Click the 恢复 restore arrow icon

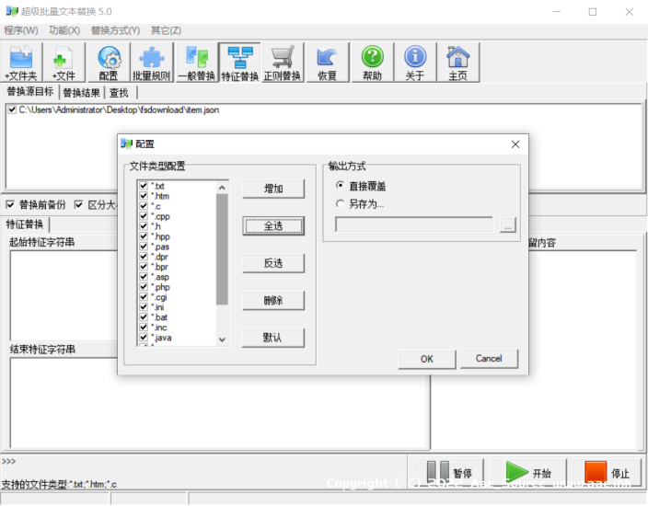(x=328, y=63)
